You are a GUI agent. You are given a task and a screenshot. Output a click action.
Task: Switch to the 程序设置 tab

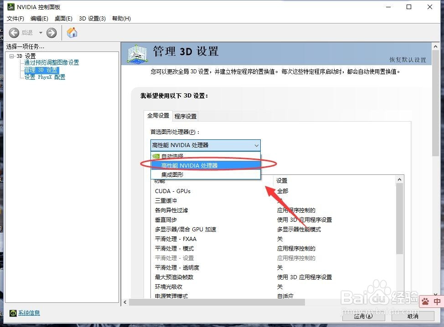(185, 116)
